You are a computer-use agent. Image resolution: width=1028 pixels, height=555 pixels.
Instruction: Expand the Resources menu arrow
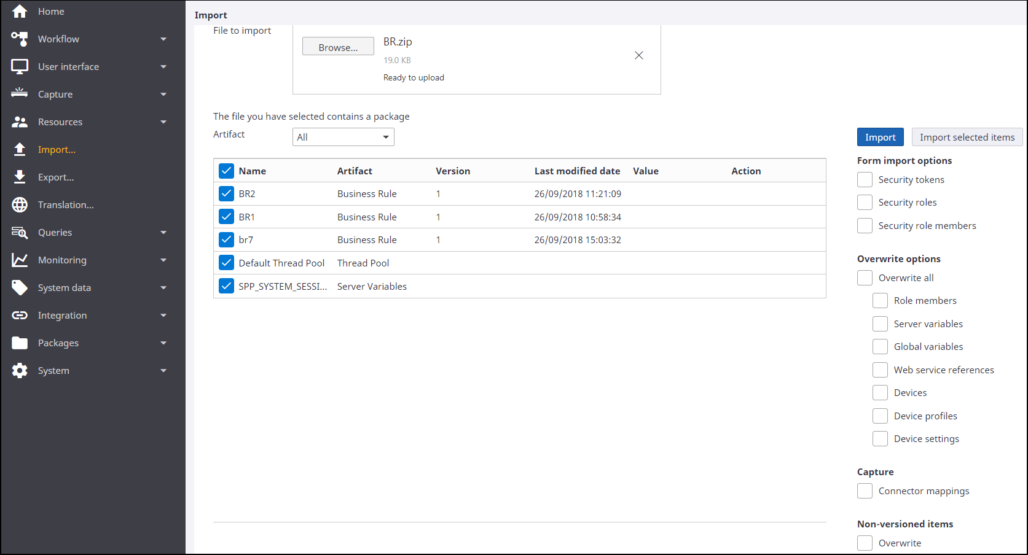pyautogui.click(x=163, y=122)
